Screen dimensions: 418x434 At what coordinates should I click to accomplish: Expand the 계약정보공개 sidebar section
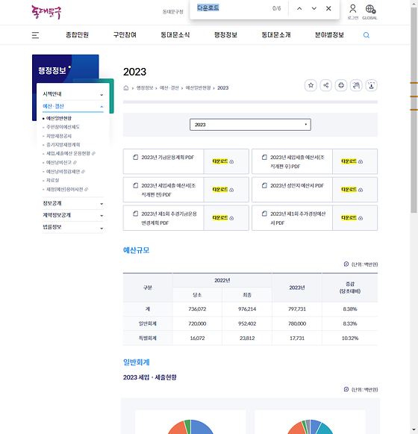(72, 215)
